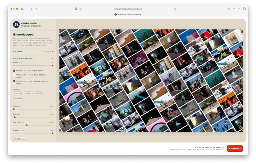This screenshot has width=256, height=165.
Task: Click the Jon Leverrier logo icon
Action: tap(16, 24)
